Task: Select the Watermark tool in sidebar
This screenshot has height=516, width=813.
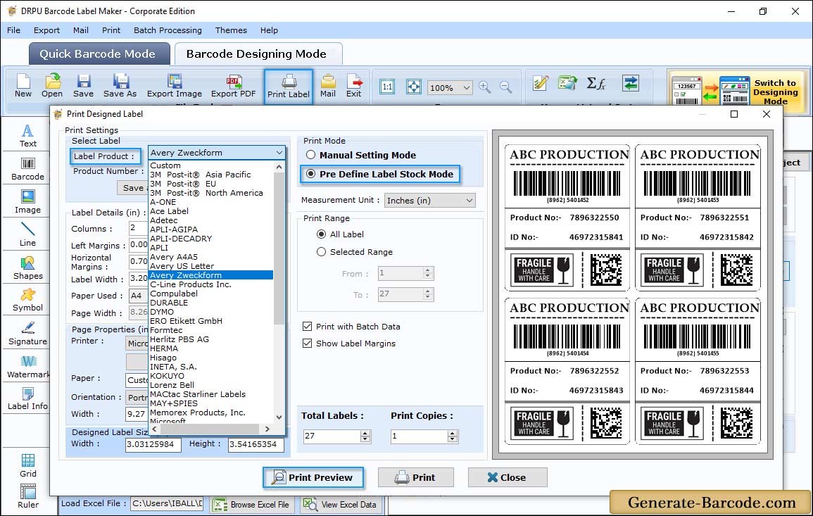Action: pos(27,367)
